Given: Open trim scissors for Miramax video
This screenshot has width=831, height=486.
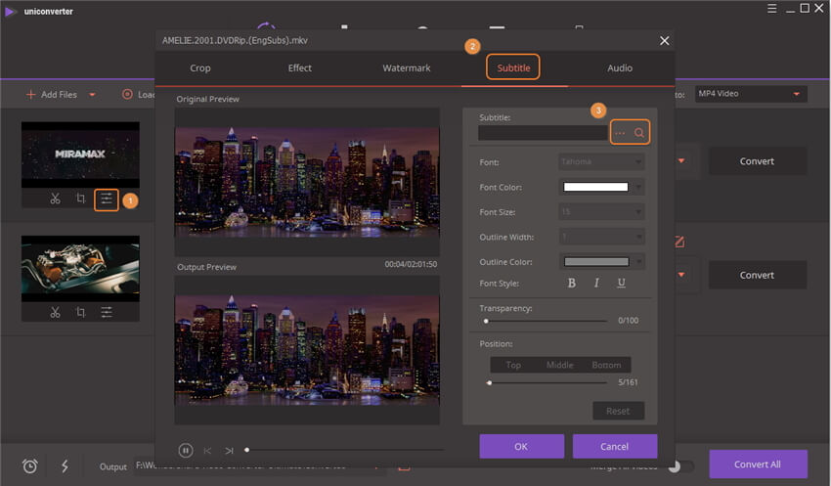Looking at the screenshot, I should (55, 199).
